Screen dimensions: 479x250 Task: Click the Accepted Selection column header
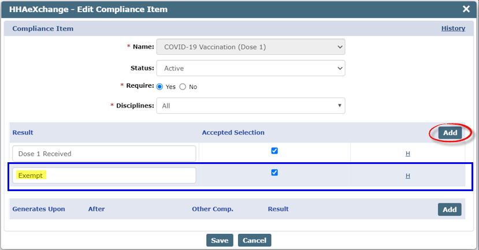tap(233, 133)
